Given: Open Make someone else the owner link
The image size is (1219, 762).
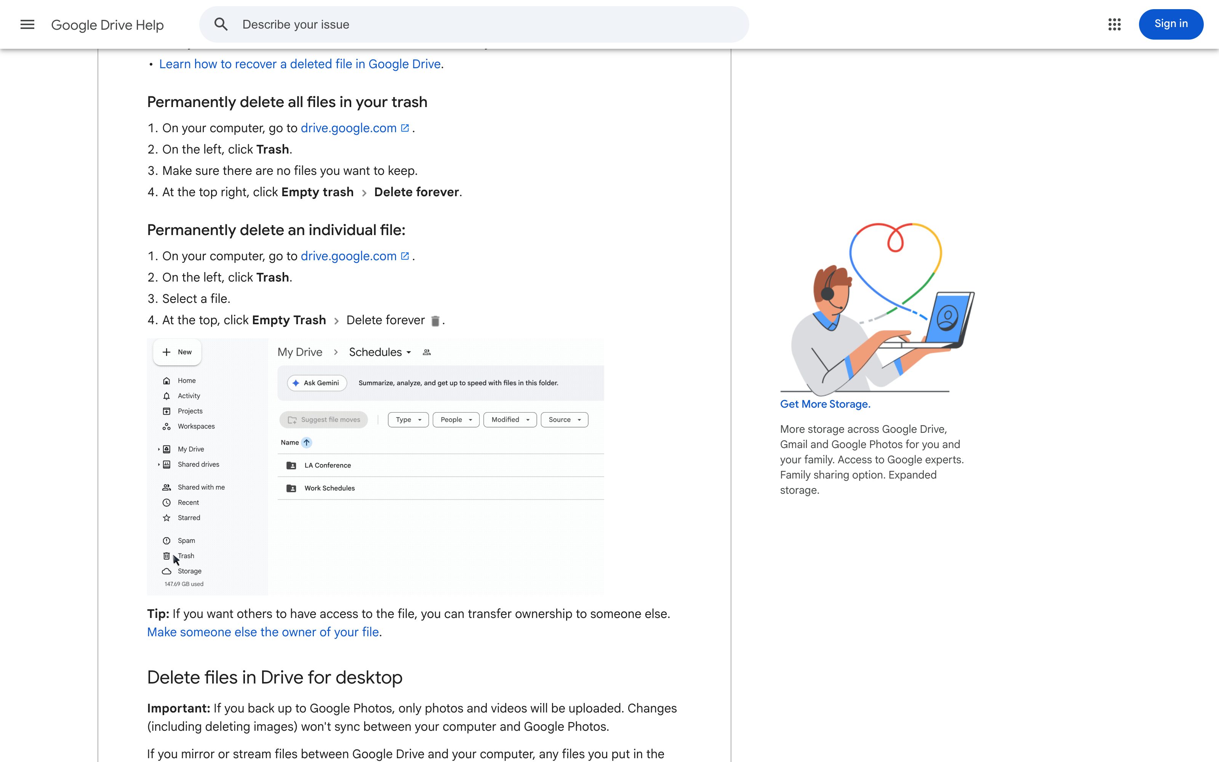Looking at the screenshot, I should [263, 632].
